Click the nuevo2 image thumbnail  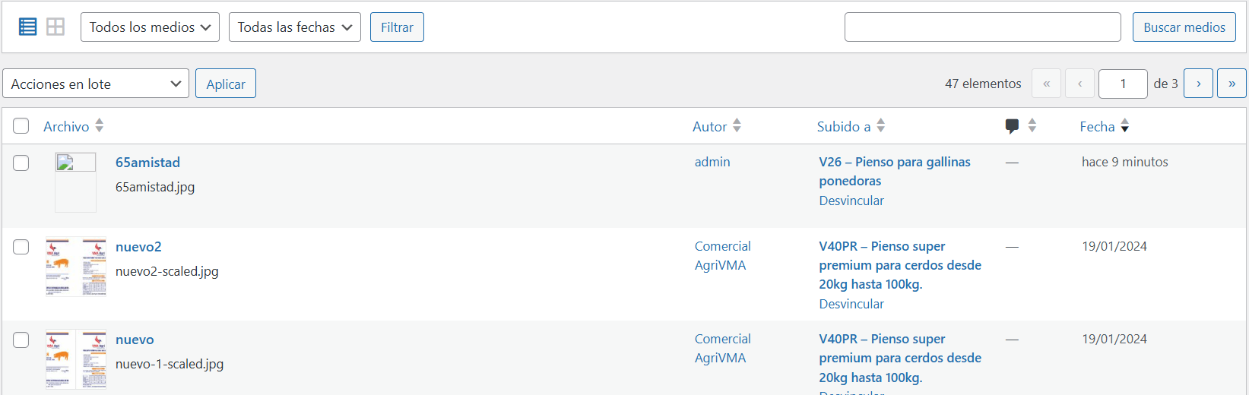click(x=76, y=267)
